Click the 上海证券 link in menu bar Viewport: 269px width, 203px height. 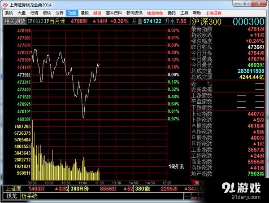click(x=213, y=13)
